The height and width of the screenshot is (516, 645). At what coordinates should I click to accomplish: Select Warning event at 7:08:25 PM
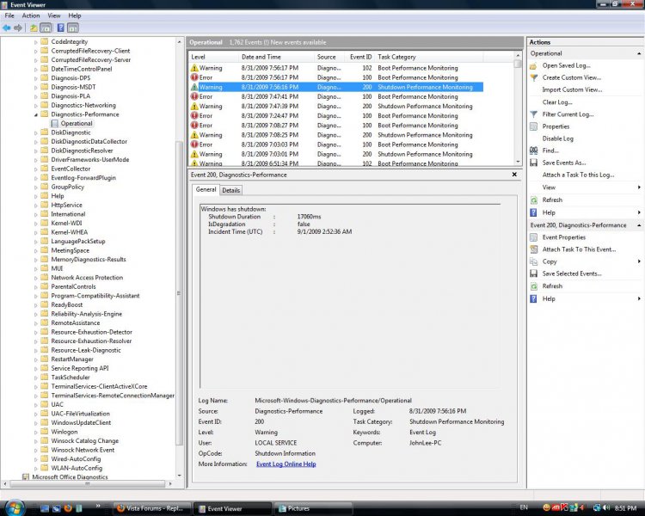click(x=335, y=135)
